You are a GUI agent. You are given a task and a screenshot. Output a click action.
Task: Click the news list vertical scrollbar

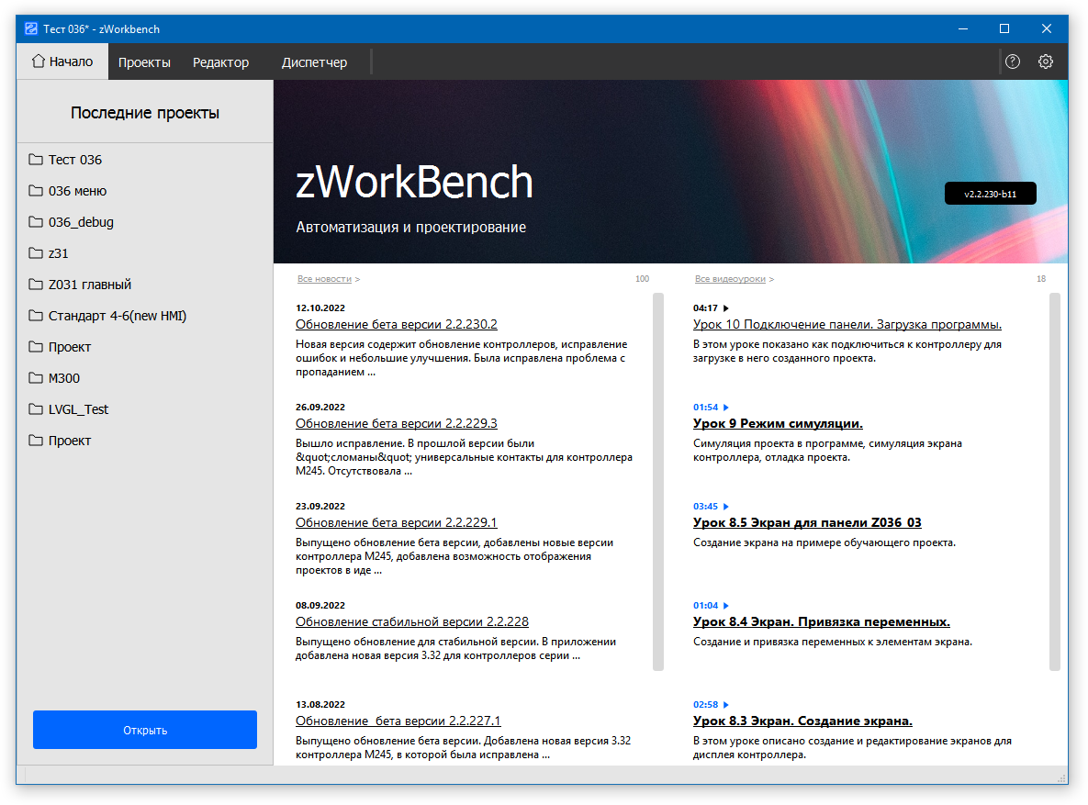pos(657,482)
